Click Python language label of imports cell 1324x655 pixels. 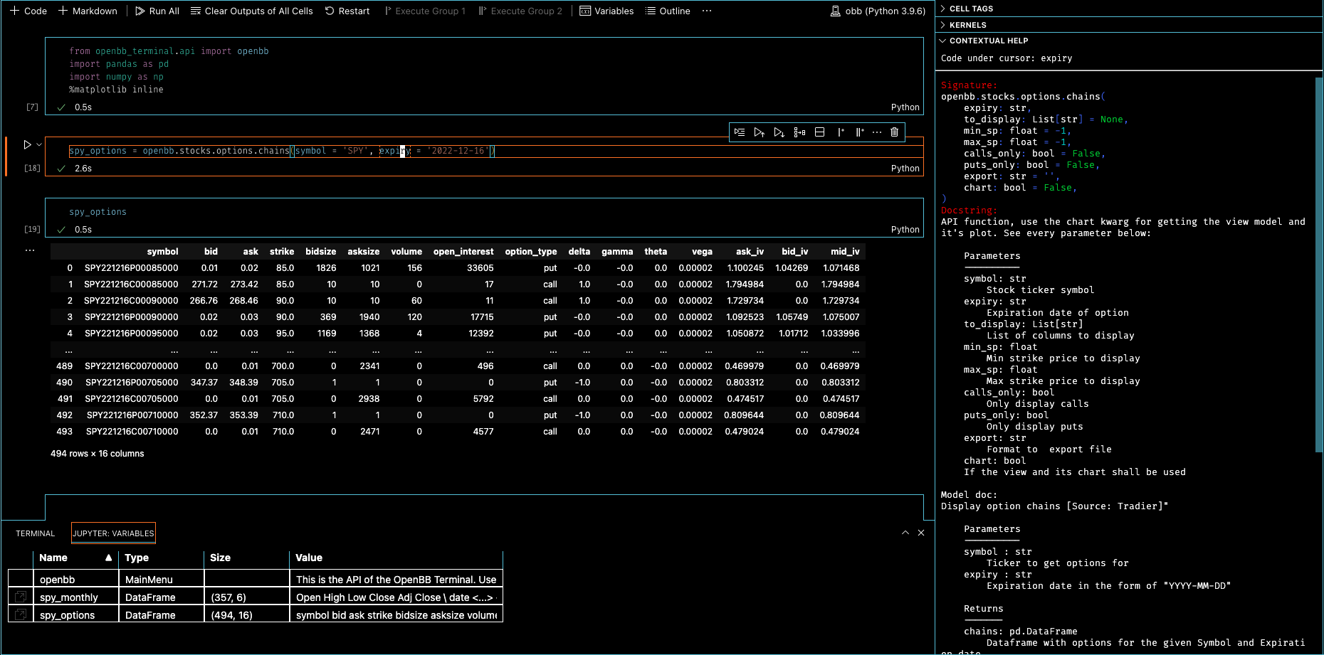coord(905,107)
